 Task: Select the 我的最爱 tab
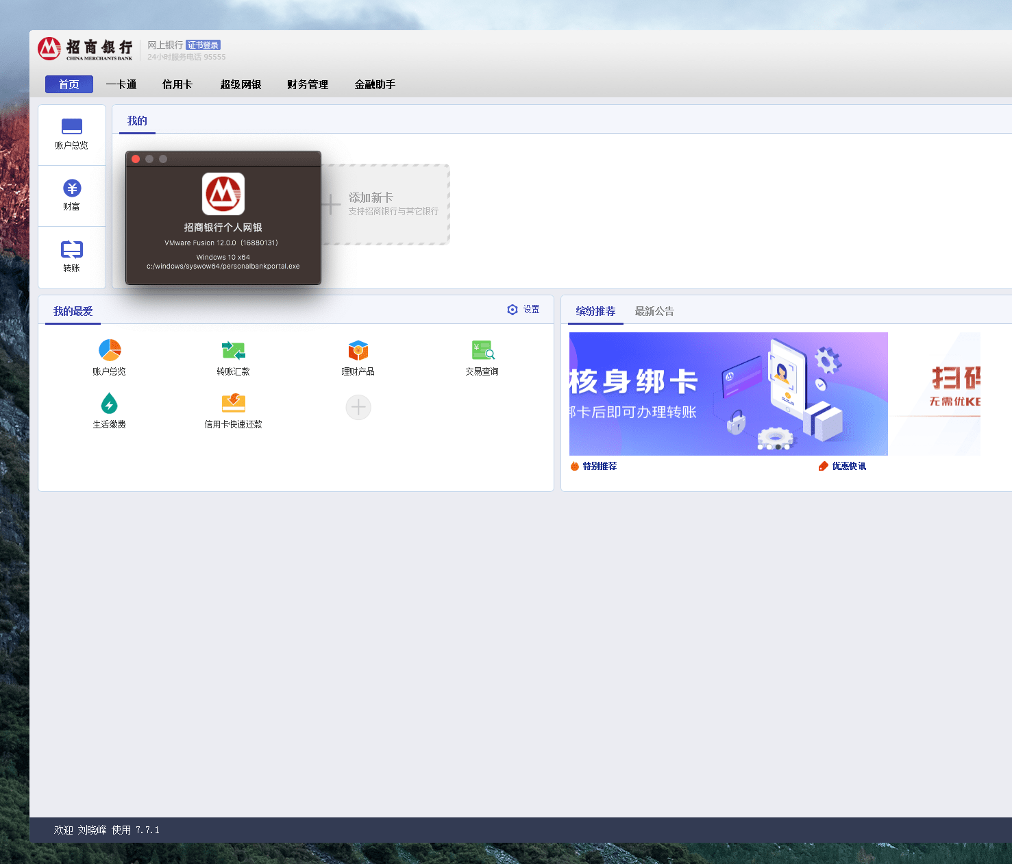(x=73, y=311)
